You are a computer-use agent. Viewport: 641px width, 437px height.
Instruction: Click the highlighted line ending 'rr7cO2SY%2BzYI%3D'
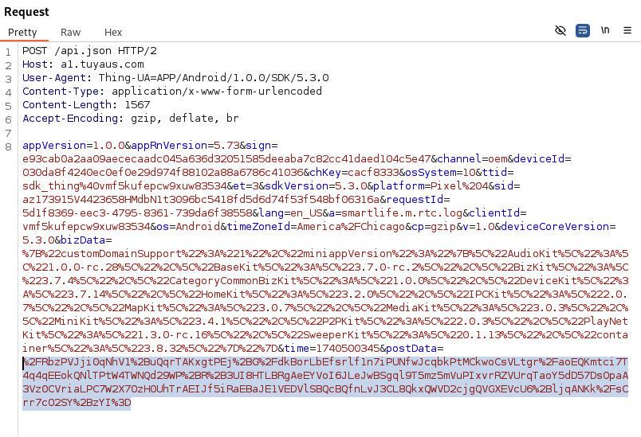pyautogui.click(x=77, y=403)
